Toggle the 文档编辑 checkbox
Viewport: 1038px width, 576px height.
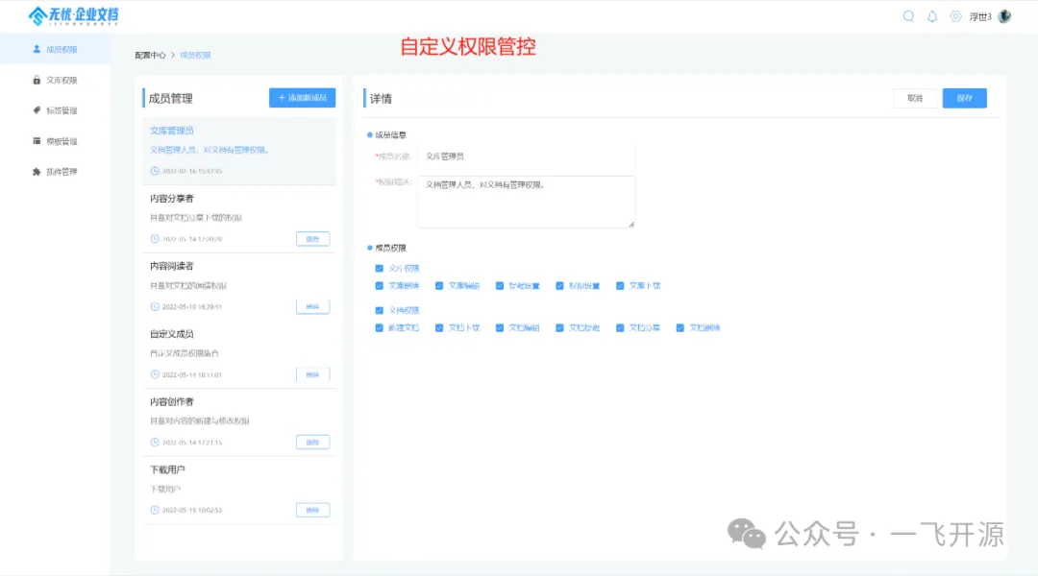[499, 328]
